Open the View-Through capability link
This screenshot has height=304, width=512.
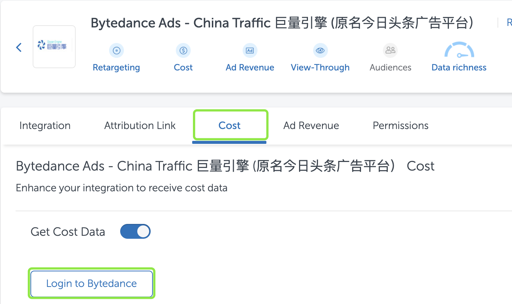point(320,67)
